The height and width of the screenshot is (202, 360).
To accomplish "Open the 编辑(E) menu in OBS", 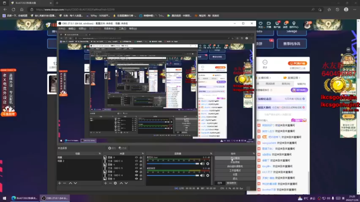I will pos(72,29).
